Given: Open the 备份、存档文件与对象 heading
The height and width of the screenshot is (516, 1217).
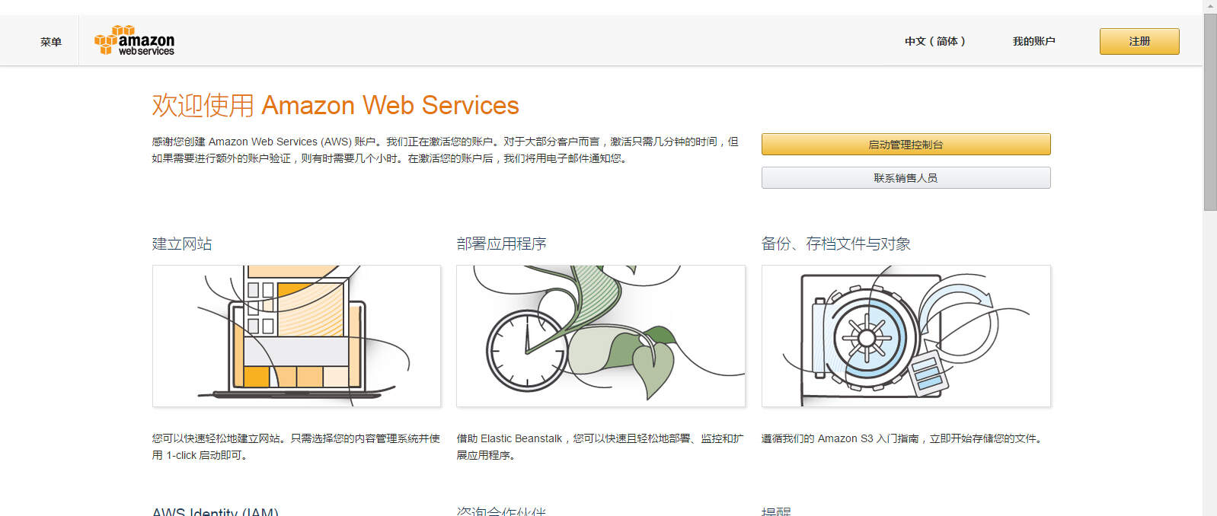Looking at the screenshot, I should pos(835,244).
